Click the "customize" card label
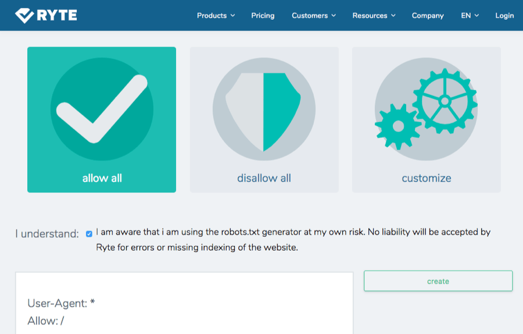523x334 pixels. tap(426, 178)
